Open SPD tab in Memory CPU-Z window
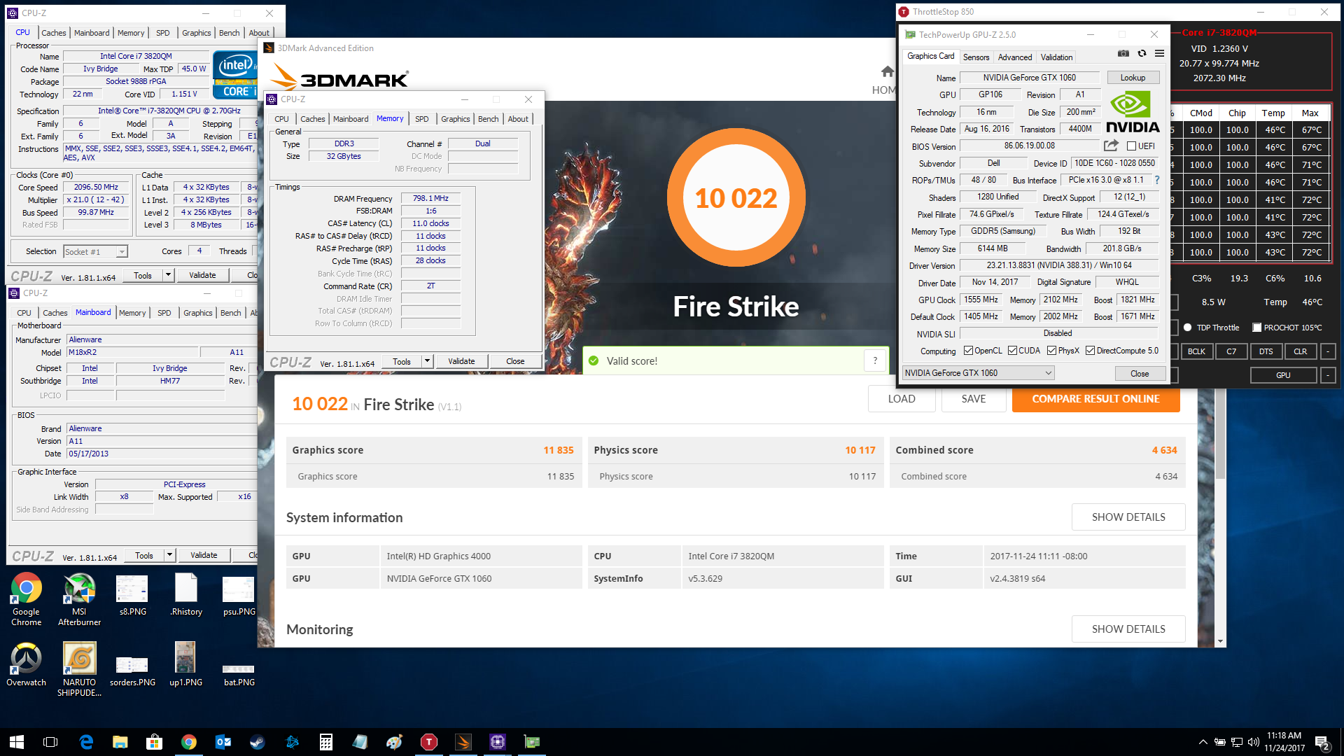The height and width of the screenshot is (756, 1344). [x=421, y=119]
